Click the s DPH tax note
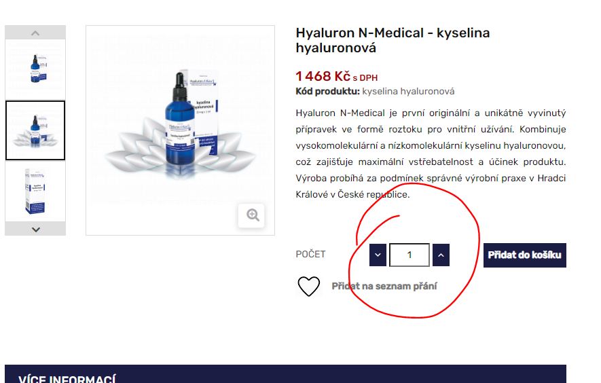 click(365, 78)
